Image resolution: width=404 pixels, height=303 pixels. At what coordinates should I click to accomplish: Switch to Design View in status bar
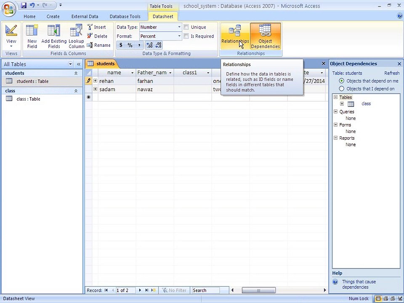[400, 298]
